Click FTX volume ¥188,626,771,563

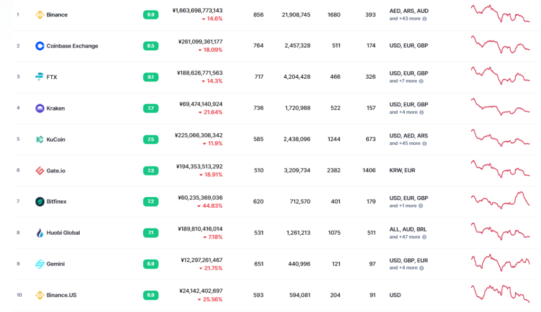click(x=200, y=73)
